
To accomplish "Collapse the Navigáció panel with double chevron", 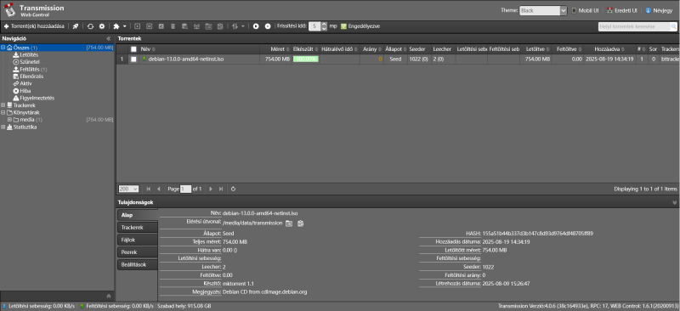I will coord(109,38).
